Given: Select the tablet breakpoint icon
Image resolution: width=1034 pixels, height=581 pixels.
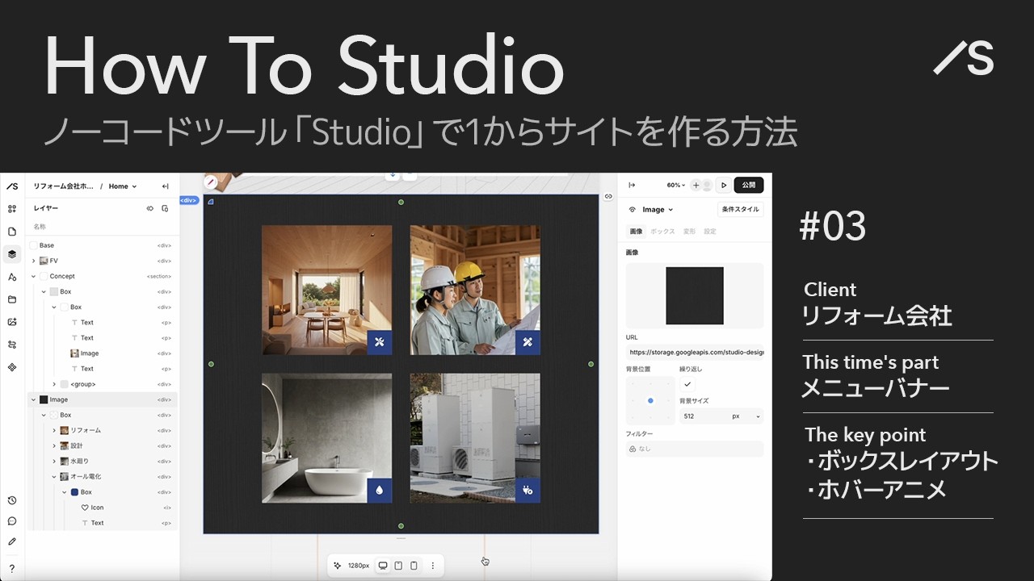Looking at the screenshot, I should (x=398, y=566).
